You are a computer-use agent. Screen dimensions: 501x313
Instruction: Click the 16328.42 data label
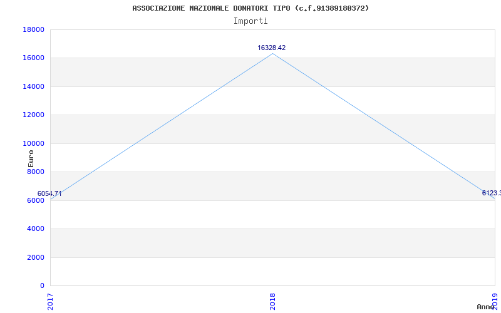point(272,48)
